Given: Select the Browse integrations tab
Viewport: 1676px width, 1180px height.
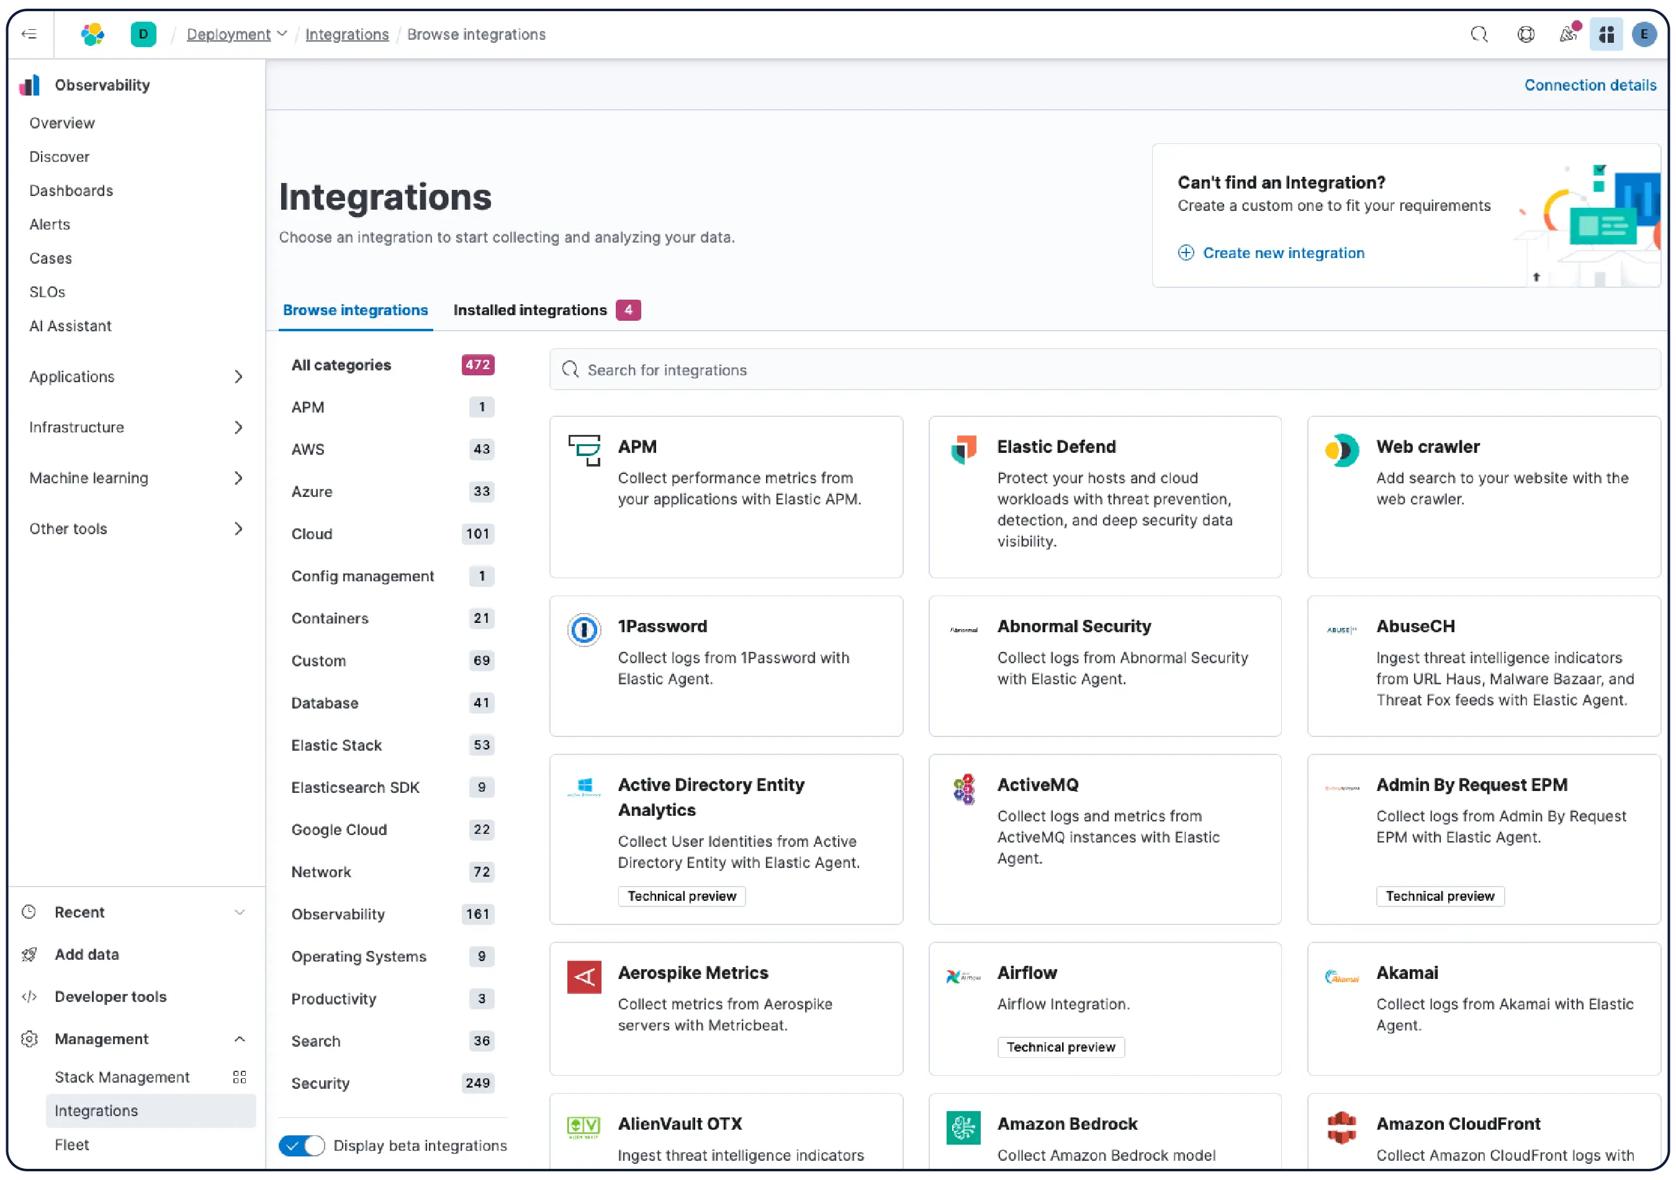Looking at the screenshot, I should tap(355, 310).
